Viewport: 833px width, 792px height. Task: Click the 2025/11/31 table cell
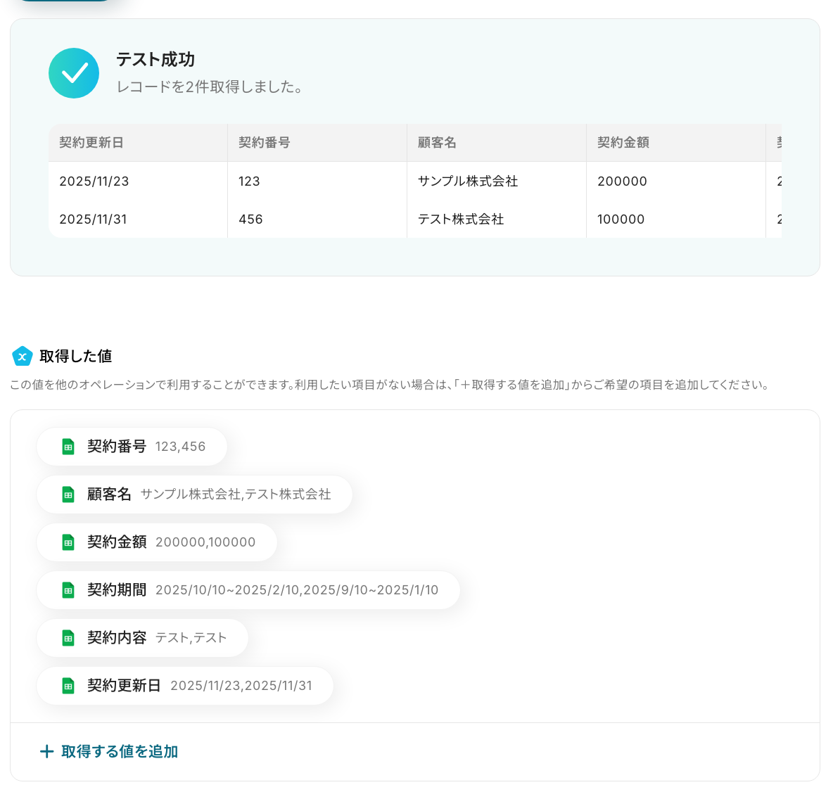tap(138, 219)
